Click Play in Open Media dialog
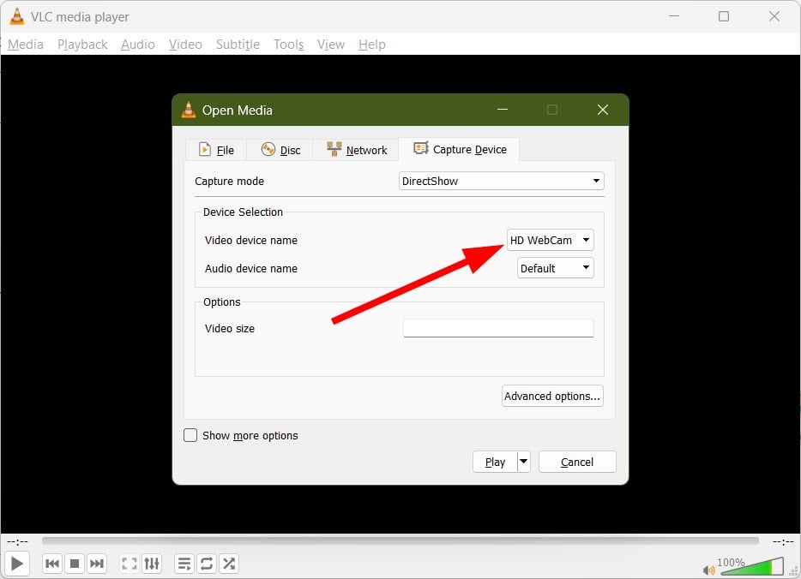Image resolution: width=801 pixels, height=579 pixels. tap(495, 462)
